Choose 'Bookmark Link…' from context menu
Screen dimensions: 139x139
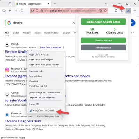[x=46, y=71]
